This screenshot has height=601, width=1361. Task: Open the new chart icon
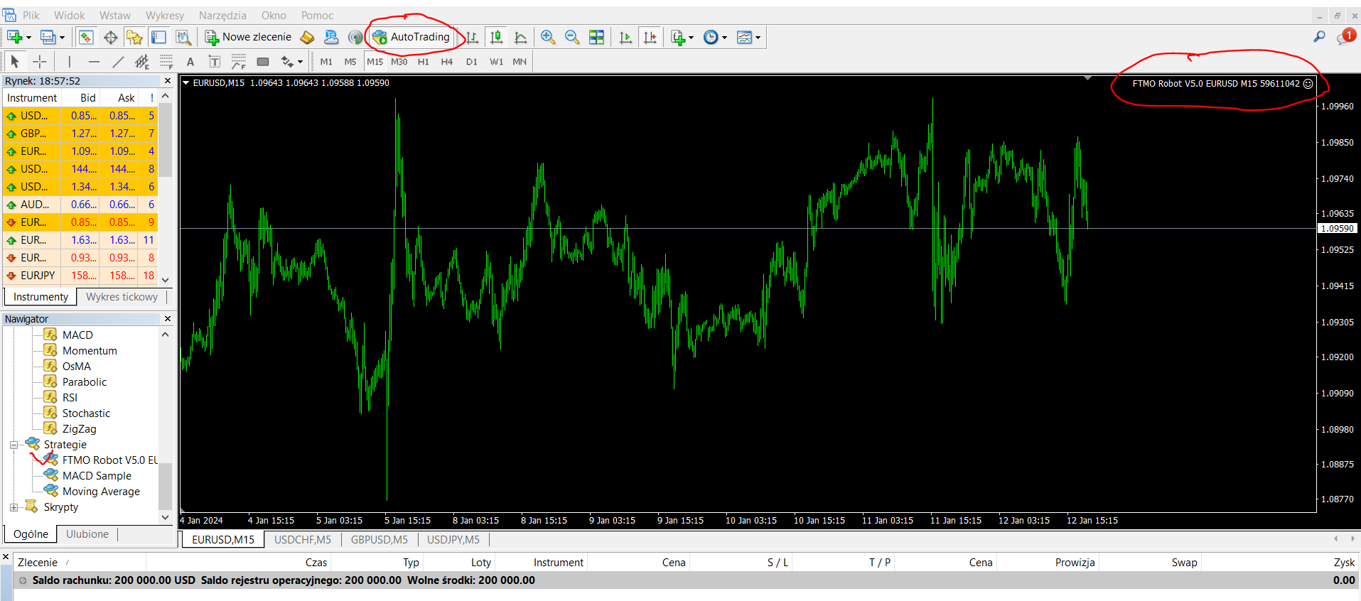pos(15,37)
